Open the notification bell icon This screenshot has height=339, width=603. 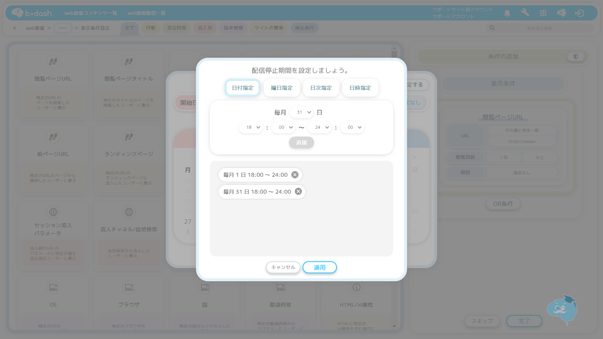tap(507, 13)
